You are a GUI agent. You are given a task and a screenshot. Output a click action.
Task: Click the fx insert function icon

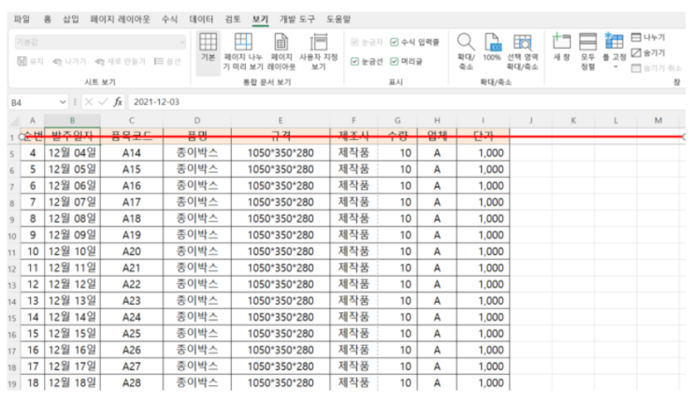coord(118,102)
